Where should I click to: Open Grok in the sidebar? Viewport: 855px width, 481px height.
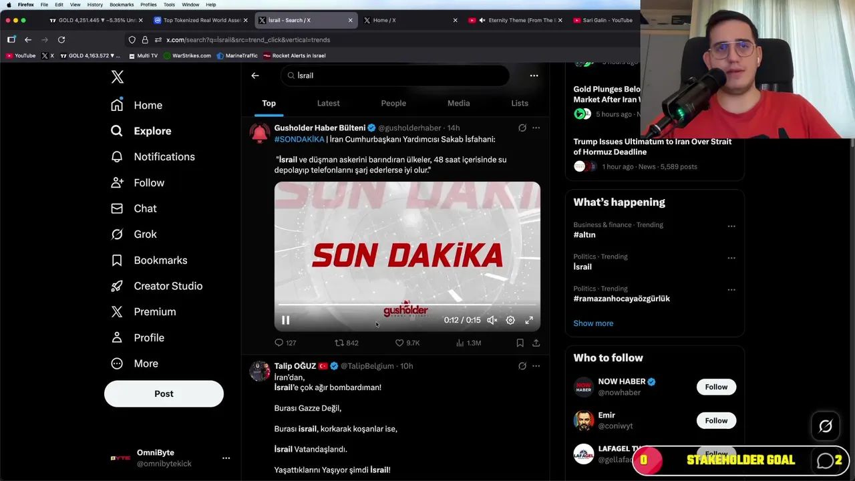[x=134, y=234]
